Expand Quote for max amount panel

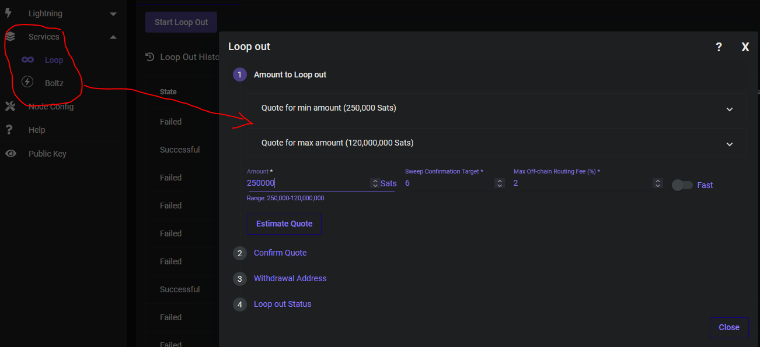point(496,143)
